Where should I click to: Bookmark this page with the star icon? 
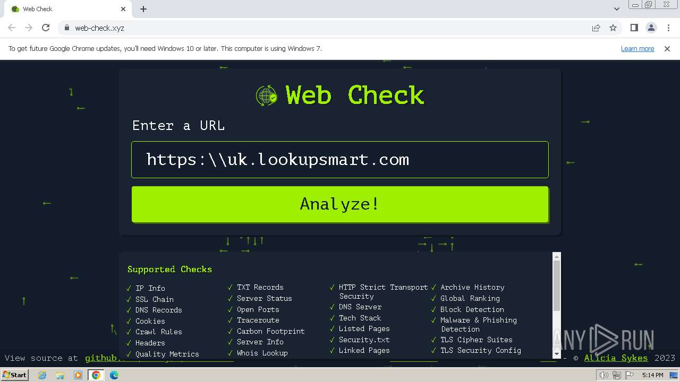(x=613, y=28)
